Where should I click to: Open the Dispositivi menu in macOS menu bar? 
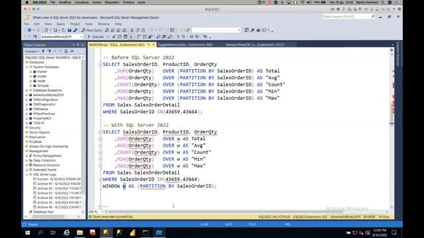point(112,2)
